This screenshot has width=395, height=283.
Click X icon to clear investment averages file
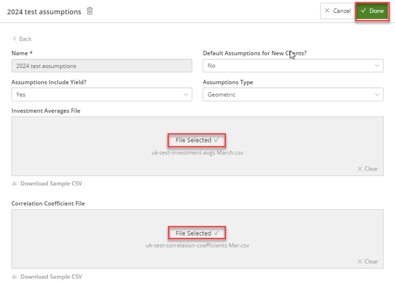click(360, 169)
